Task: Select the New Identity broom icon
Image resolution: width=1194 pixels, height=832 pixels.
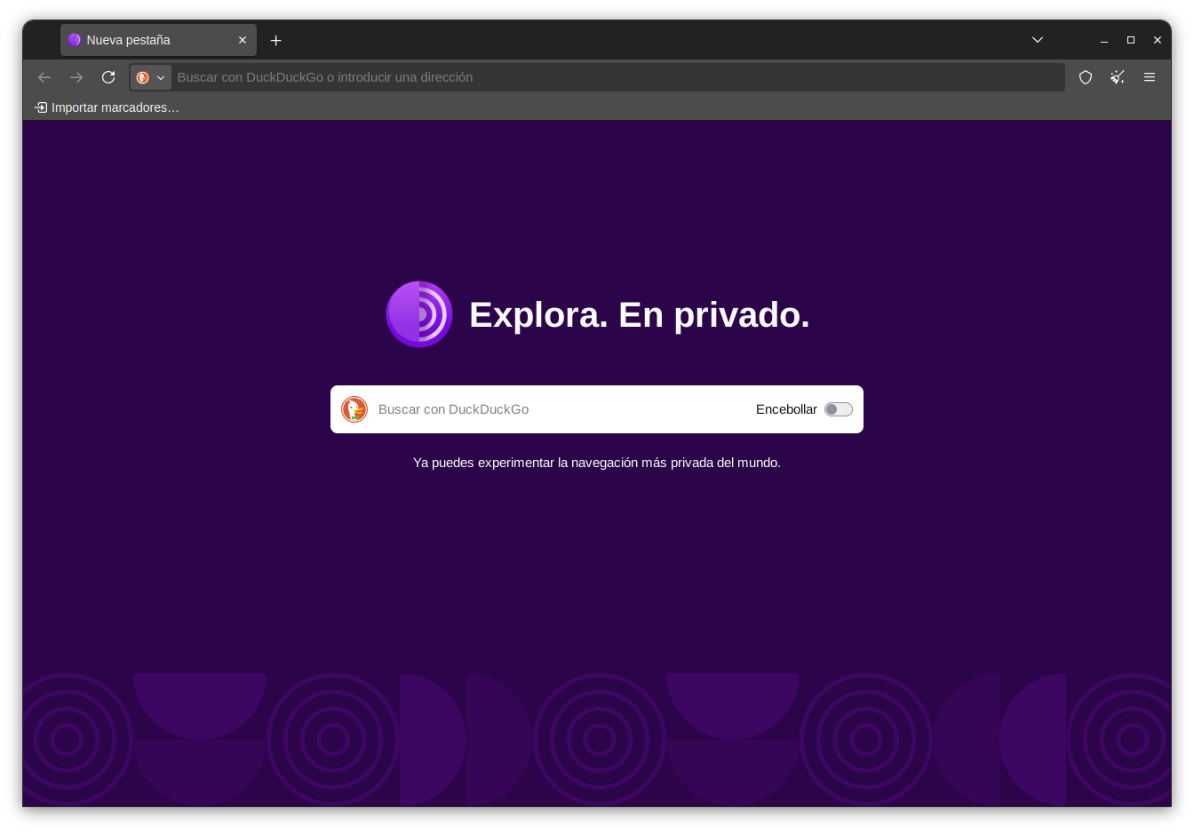Action: 1117,77
